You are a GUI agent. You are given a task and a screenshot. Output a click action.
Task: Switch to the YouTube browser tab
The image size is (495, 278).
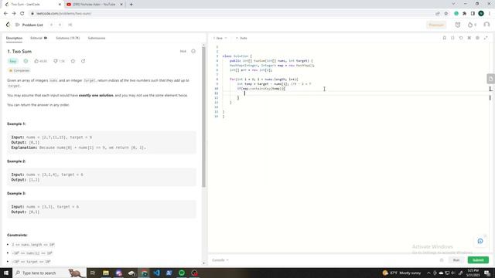[x=94, y=5]
